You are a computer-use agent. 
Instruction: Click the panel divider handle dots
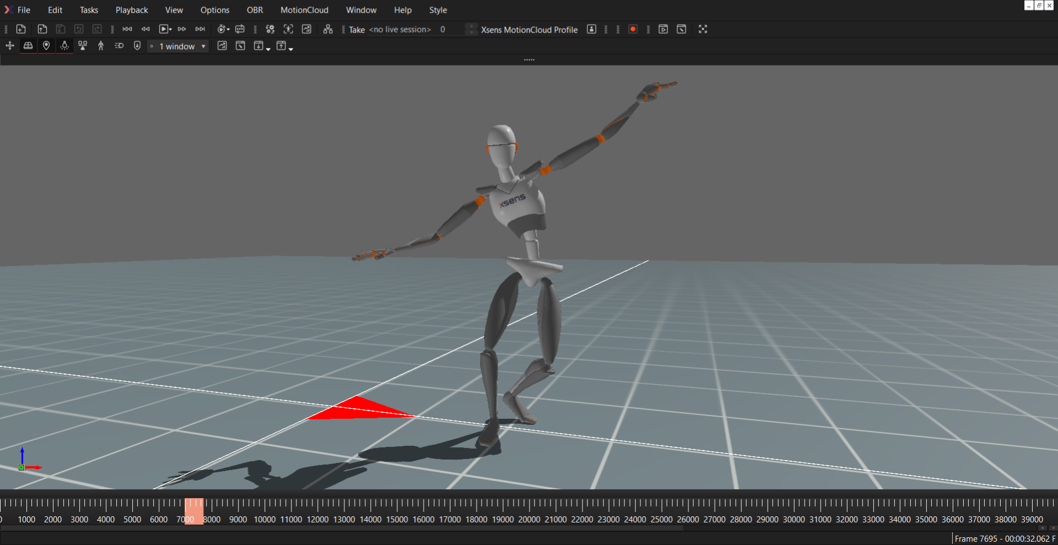pyautogui.click(x=529, y=60)
